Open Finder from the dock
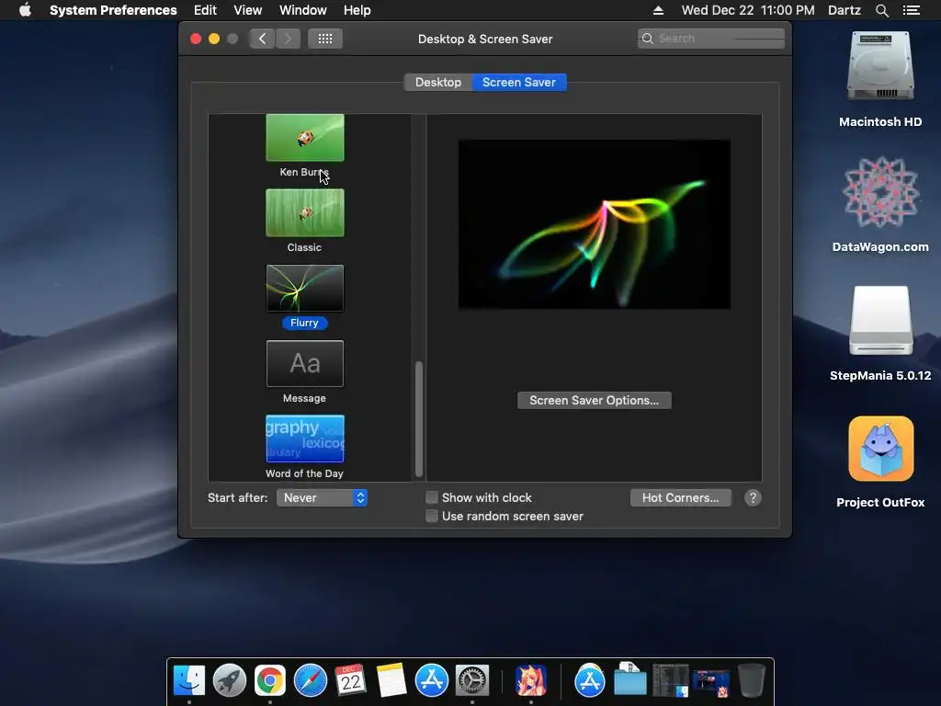The height and width of the screenshot is (706, 941). (x=189, y=680)
